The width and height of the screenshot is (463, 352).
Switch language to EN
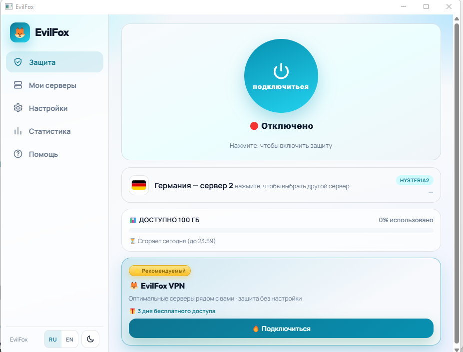70,340
